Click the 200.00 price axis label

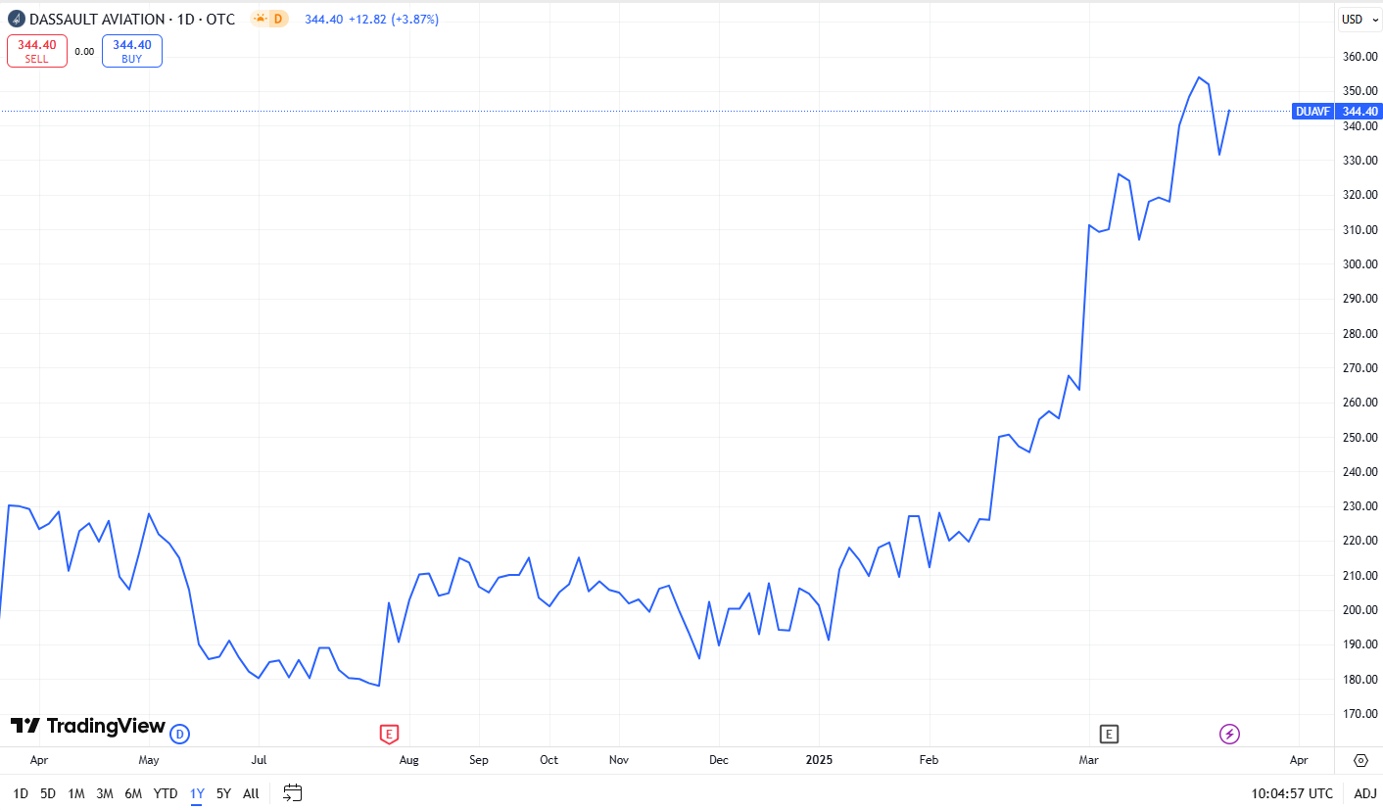click(x=1360, y=610)
